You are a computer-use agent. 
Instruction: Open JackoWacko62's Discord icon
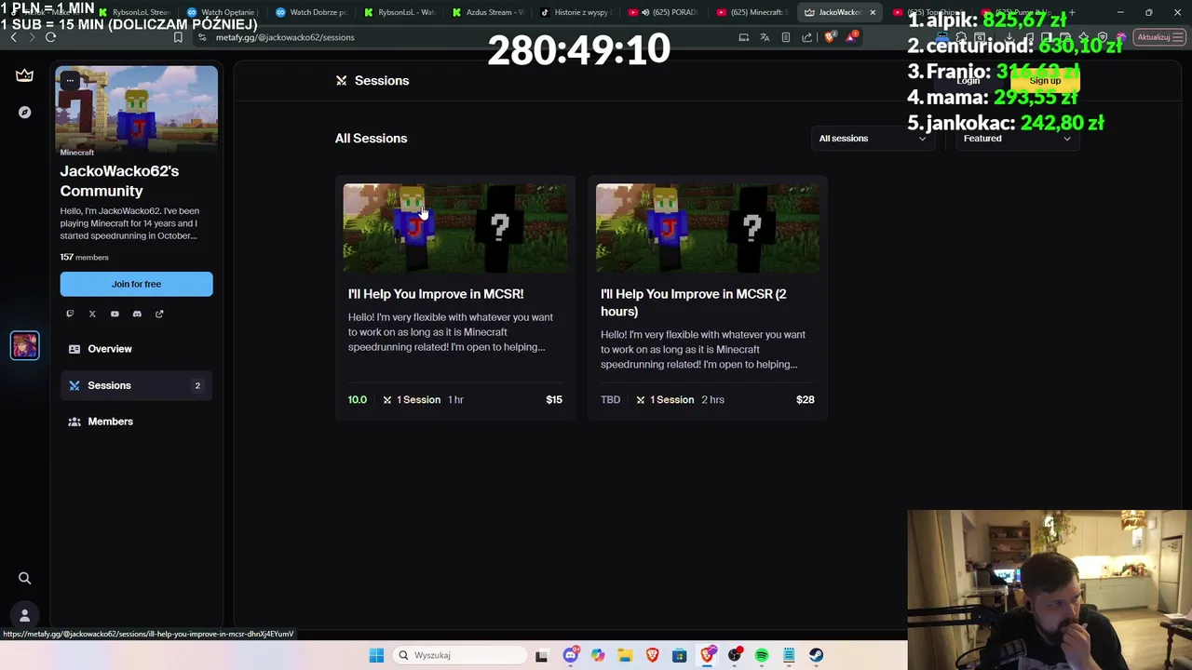pyautogui.click(x=137, y=314)
